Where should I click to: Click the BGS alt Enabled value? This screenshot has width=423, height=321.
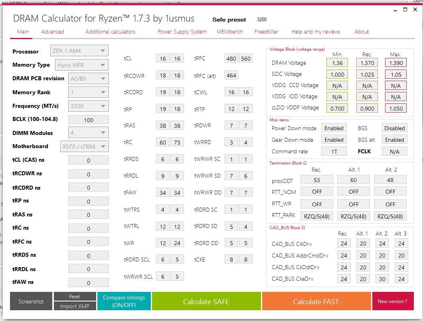click(x=394, y=140)
